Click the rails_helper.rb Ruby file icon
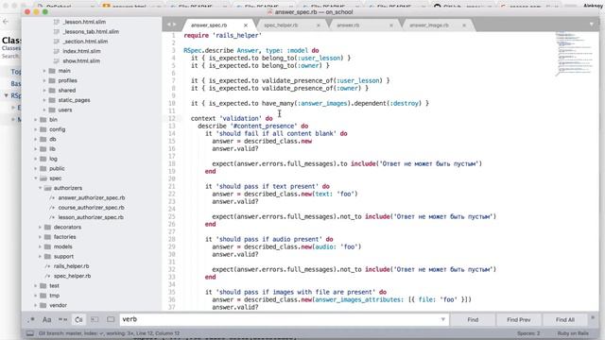The image size is (605, 340). click(x=47, y=266)
